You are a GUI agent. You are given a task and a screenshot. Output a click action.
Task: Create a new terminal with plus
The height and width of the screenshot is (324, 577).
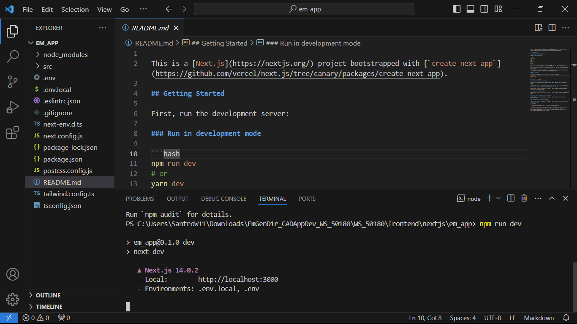(490, 198)
